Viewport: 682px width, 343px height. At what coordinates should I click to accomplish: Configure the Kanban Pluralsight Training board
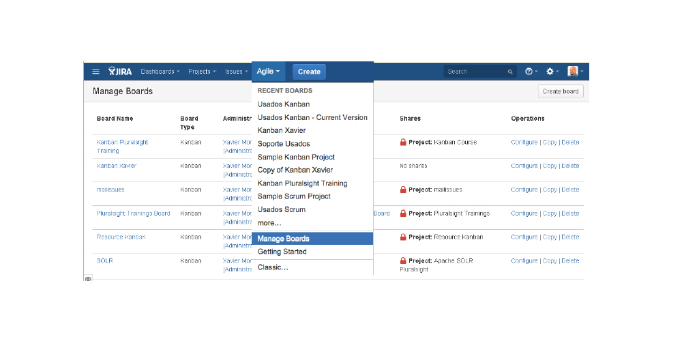(x=524, y=142)
